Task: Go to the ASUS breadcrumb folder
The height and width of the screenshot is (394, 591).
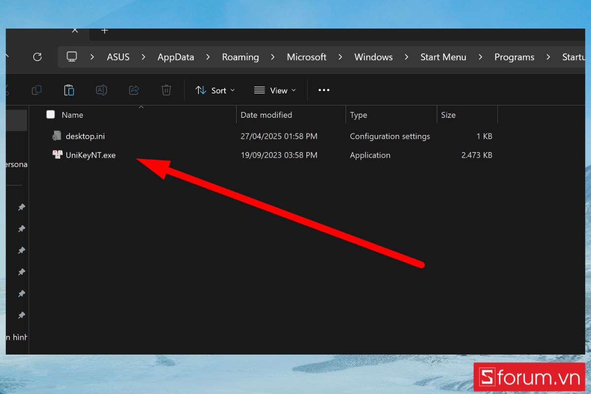Action: pos(118,57)
